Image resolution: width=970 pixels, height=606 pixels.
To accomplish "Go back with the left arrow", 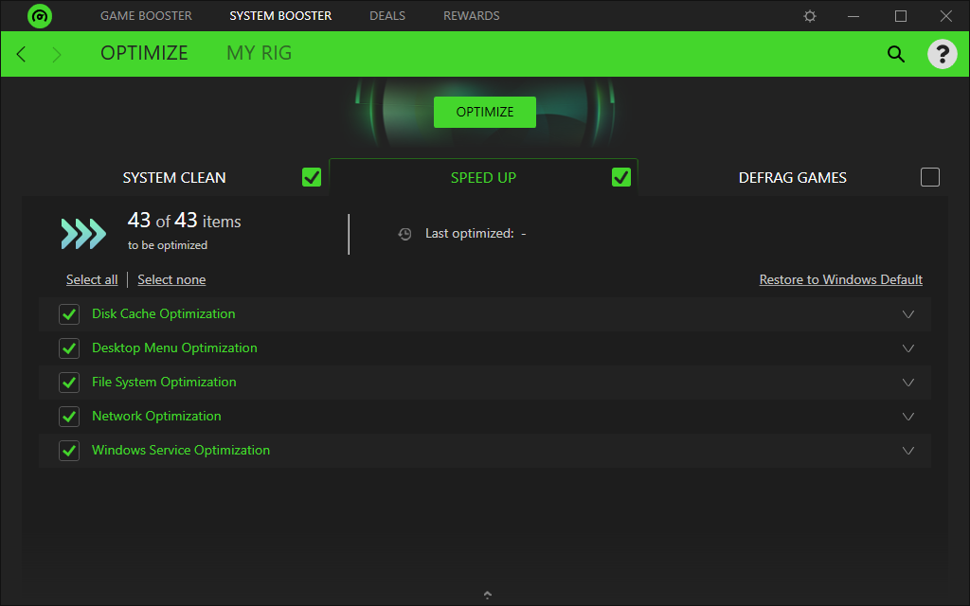I will (21, 54).
